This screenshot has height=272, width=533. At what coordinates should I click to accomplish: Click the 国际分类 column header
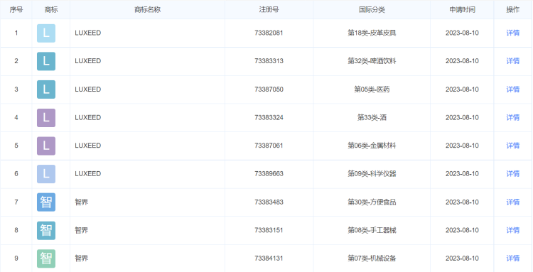point(372,10)
